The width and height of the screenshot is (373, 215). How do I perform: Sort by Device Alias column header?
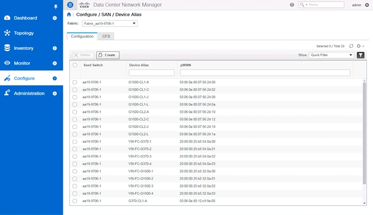pyautogui.click(x=139, y=65)
